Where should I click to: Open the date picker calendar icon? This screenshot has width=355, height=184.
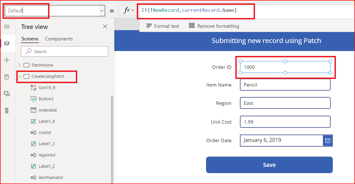(x=327, y=140)
